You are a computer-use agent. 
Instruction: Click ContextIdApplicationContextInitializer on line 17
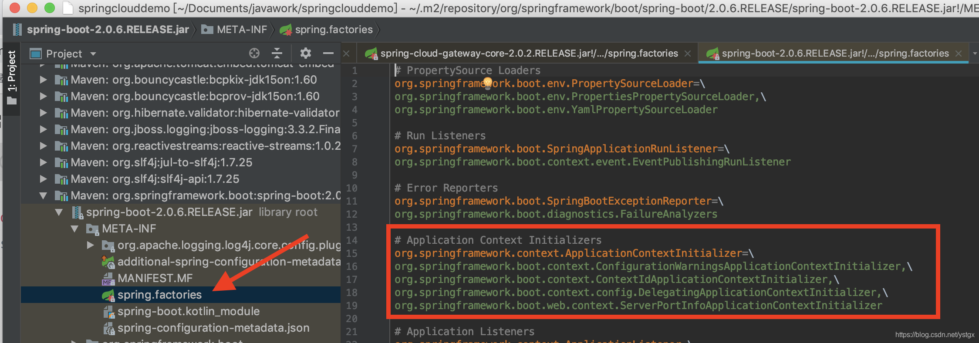(712, 279)
